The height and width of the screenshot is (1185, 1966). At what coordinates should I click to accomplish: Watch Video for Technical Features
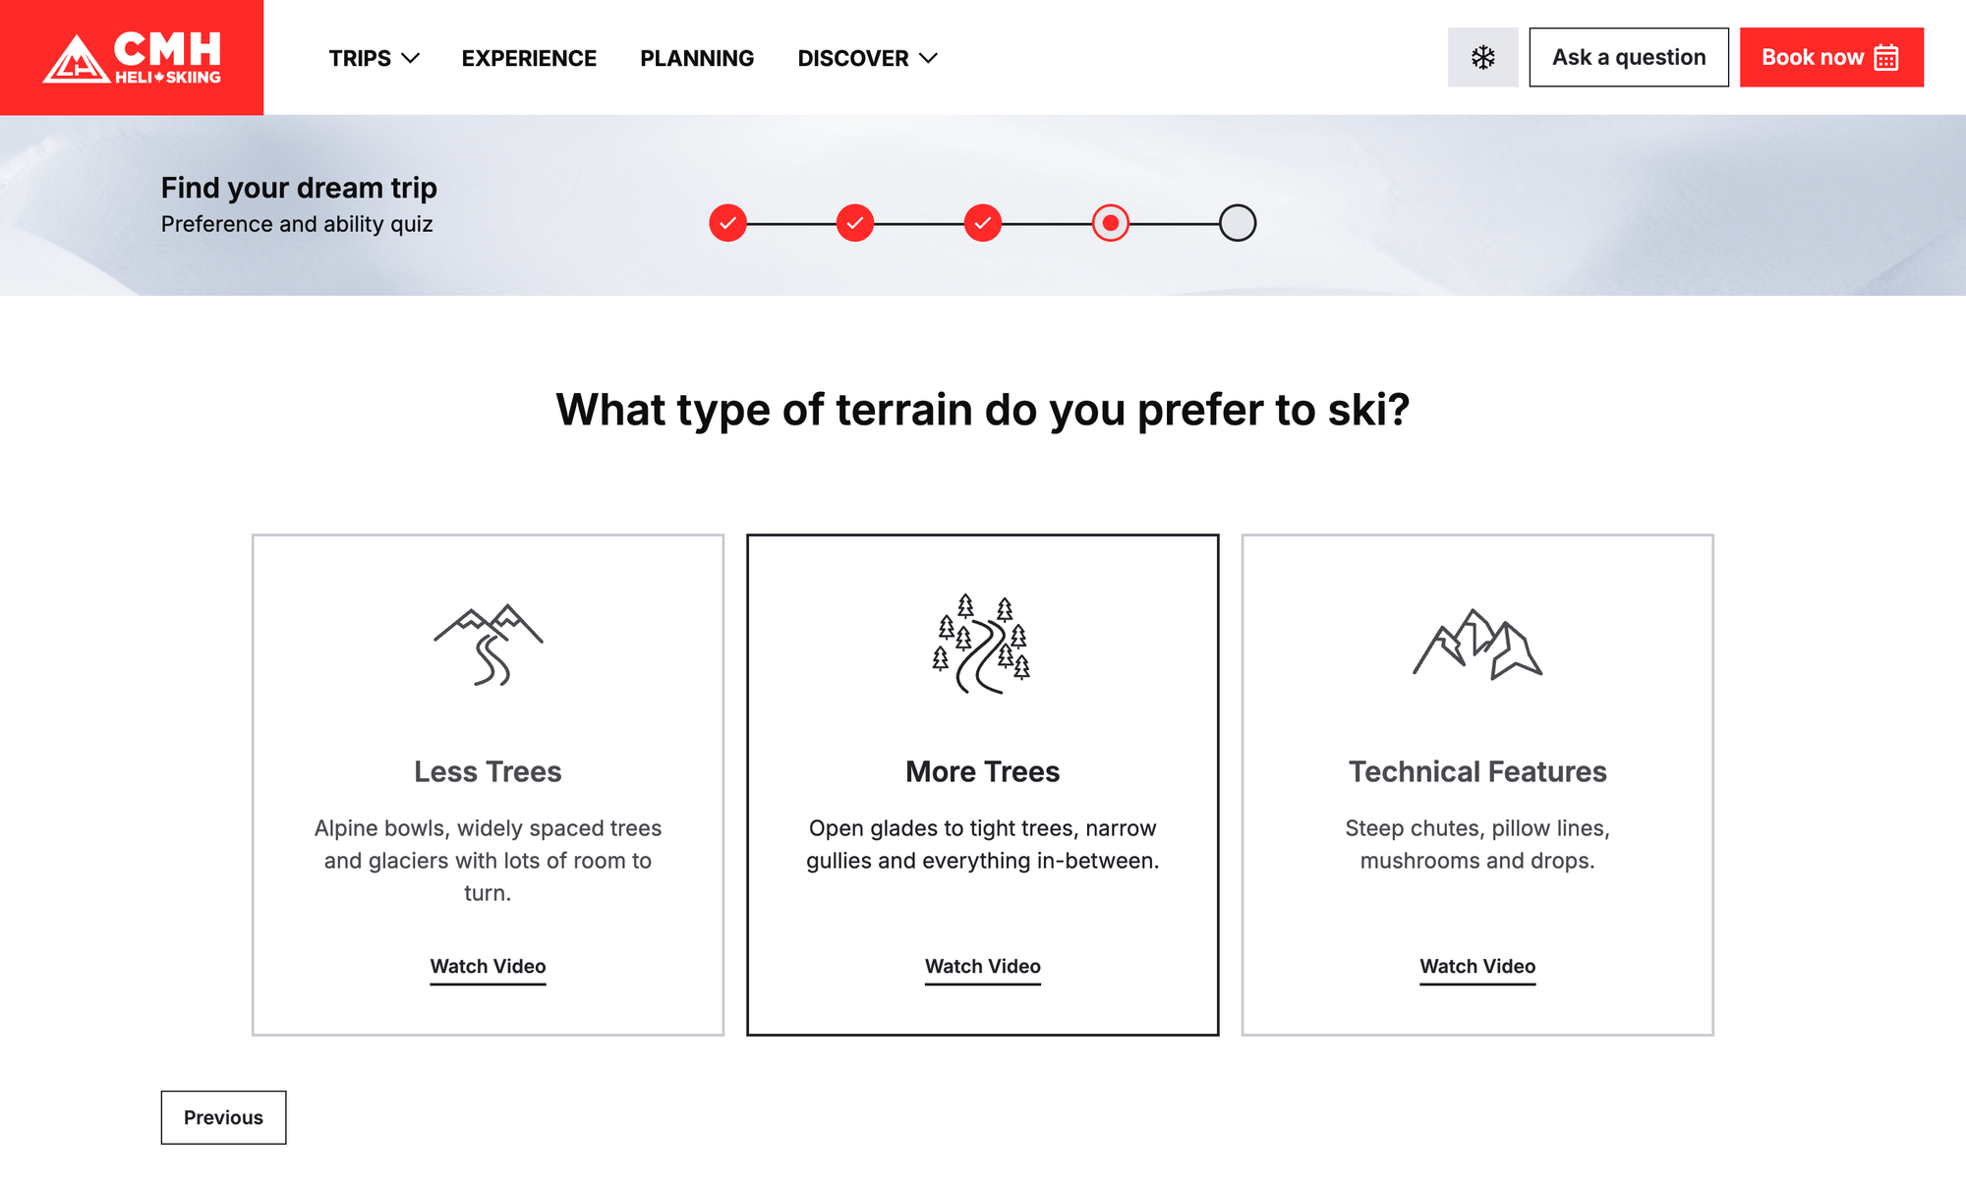tap(1476, 967)
